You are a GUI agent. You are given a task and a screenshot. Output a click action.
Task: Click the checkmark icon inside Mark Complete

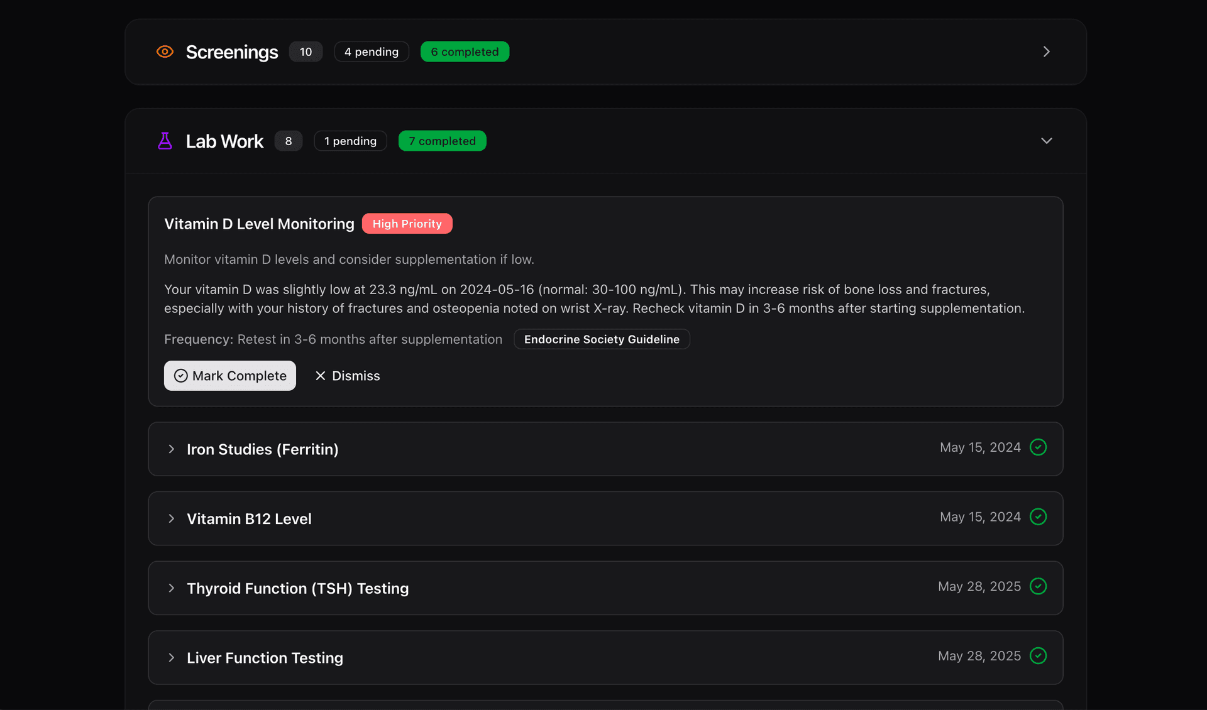(x=180, y=375)
